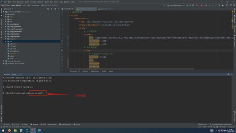Click the Git commit checkmark icon

point(212,5)
